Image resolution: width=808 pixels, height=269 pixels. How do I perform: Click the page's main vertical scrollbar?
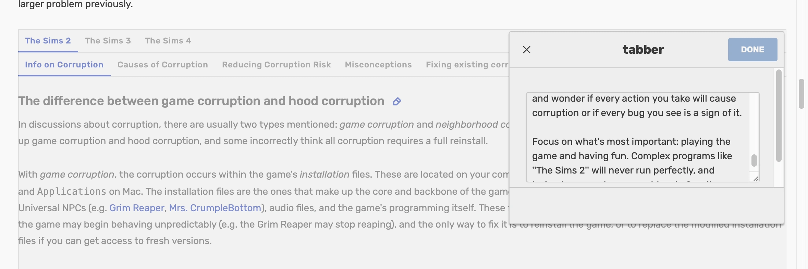801,94
